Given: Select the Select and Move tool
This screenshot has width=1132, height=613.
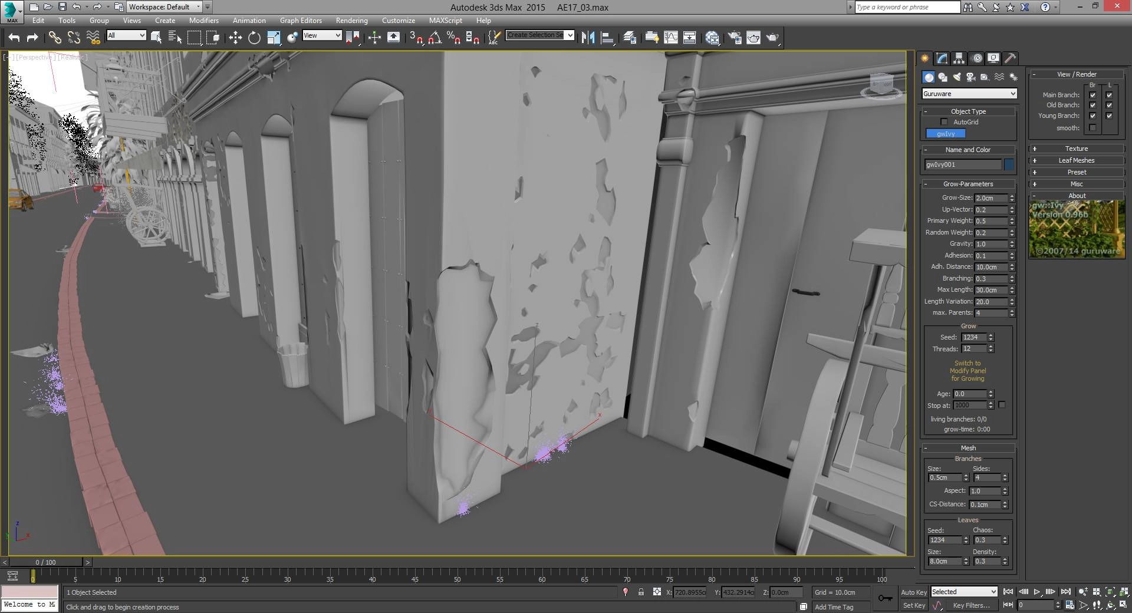Looking at the screenshot, I should [235, 38].
